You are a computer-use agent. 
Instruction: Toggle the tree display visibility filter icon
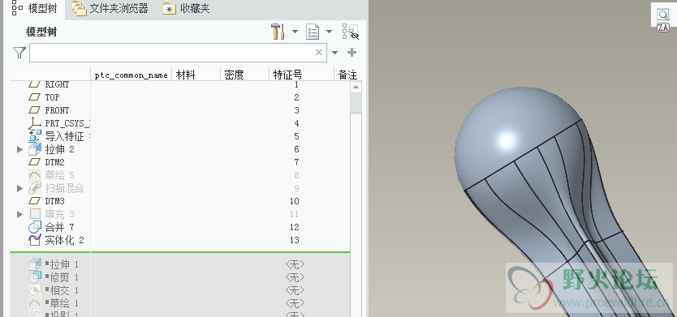pos(350,32)
